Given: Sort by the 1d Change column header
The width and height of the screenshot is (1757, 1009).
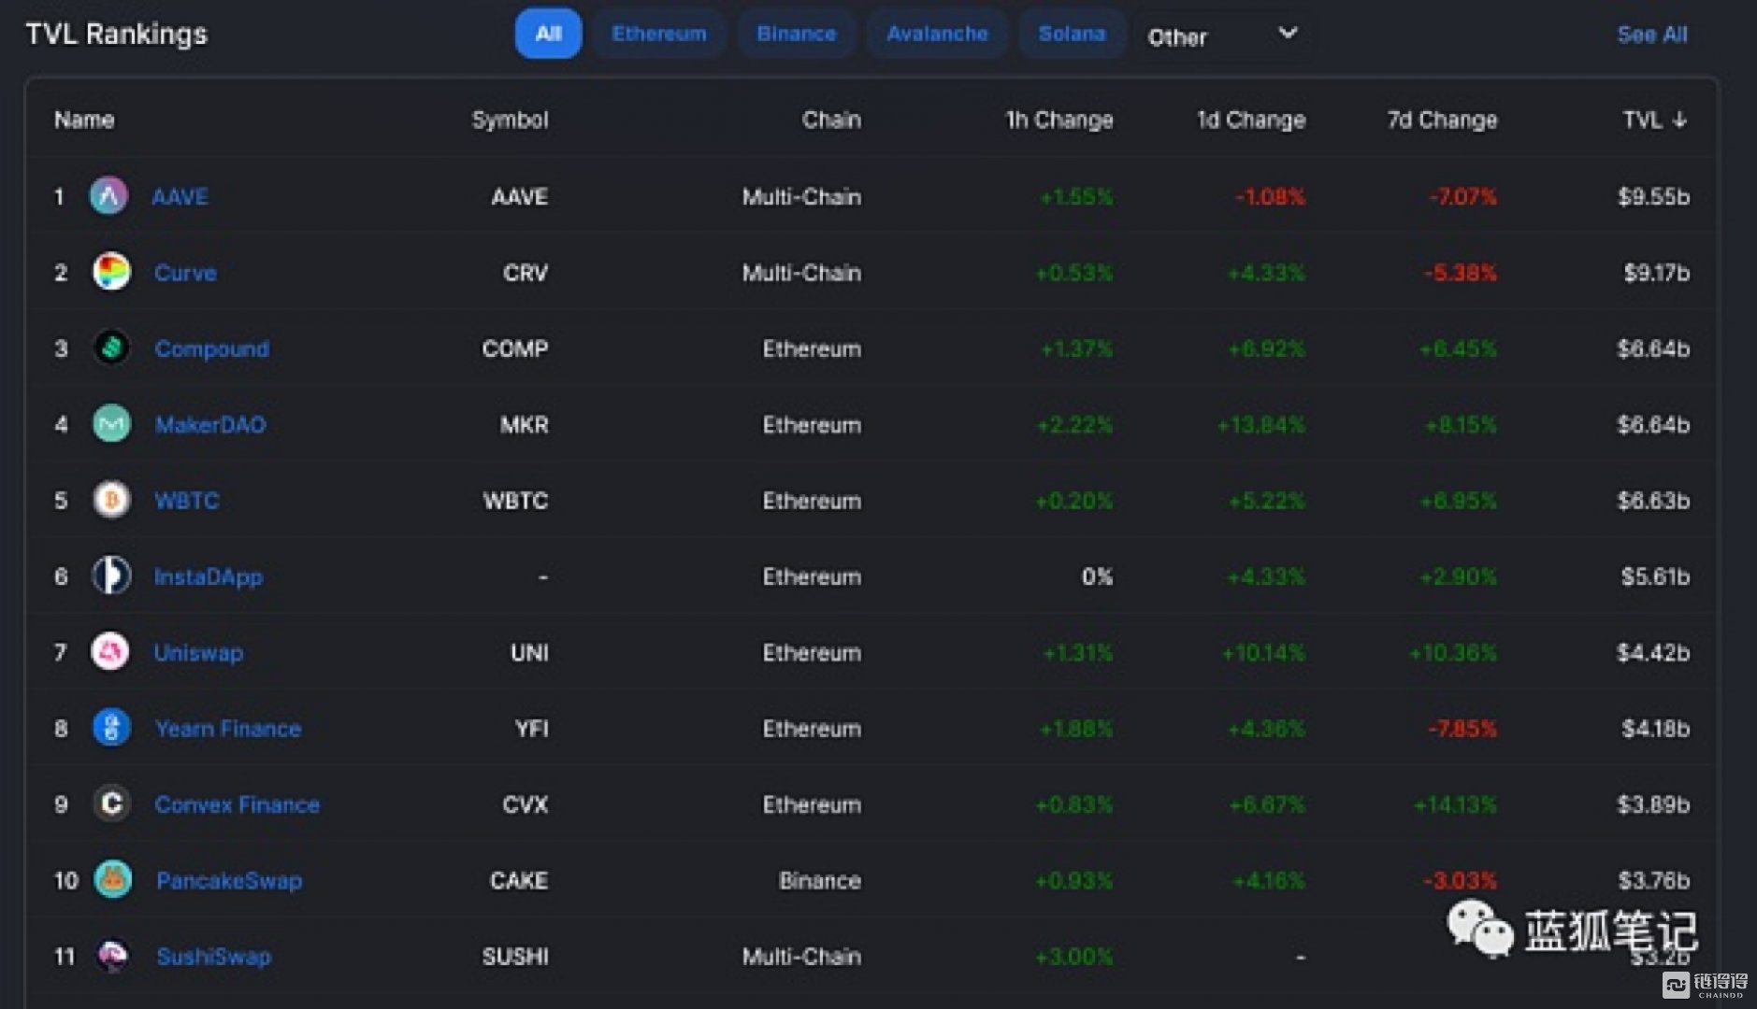Looking at the screenshot, I should click(1251, 120).
